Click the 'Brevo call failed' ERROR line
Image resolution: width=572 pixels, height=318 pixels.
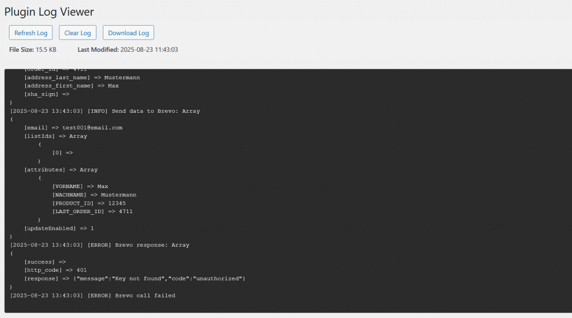(93, 295)
